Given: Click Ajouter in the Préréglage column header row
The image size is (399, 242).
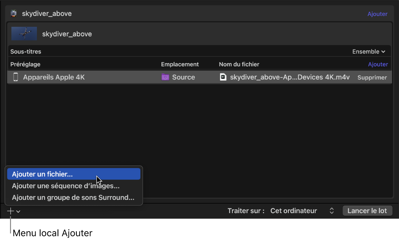Looking at the screenshot, I should (x=378, y=64).
